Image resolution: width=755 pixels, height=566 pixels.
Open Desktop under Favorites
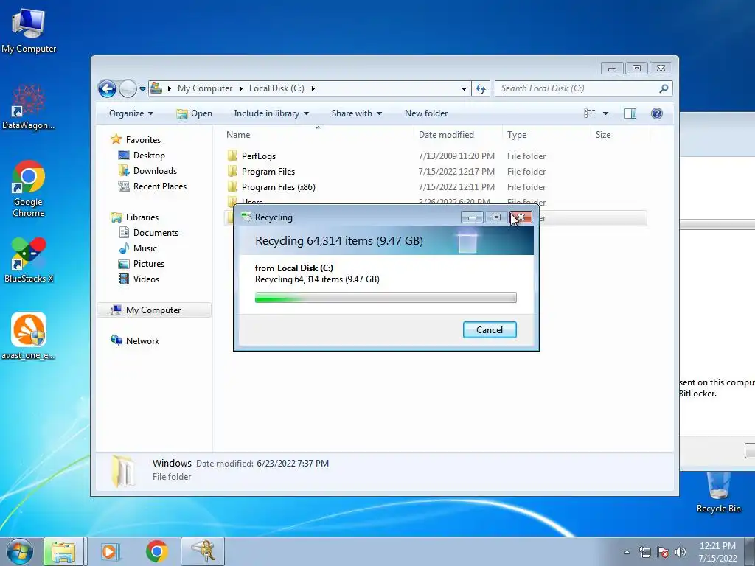149,156
